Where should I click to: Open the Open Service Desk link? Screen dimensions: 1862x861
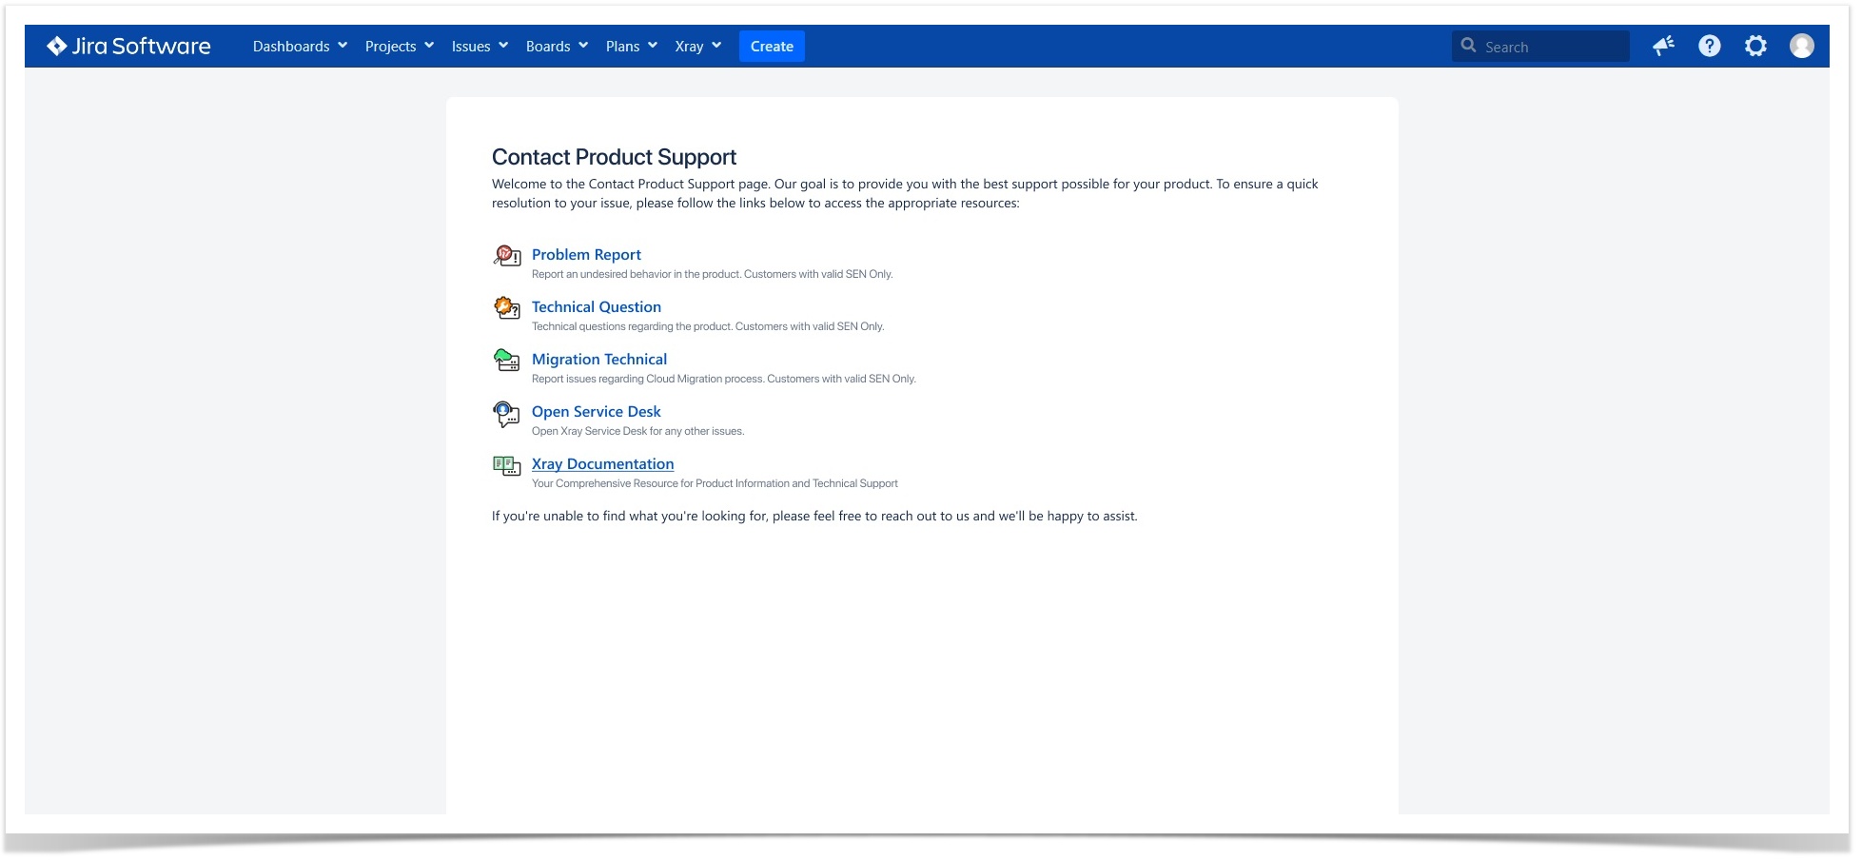coord(597,411)
